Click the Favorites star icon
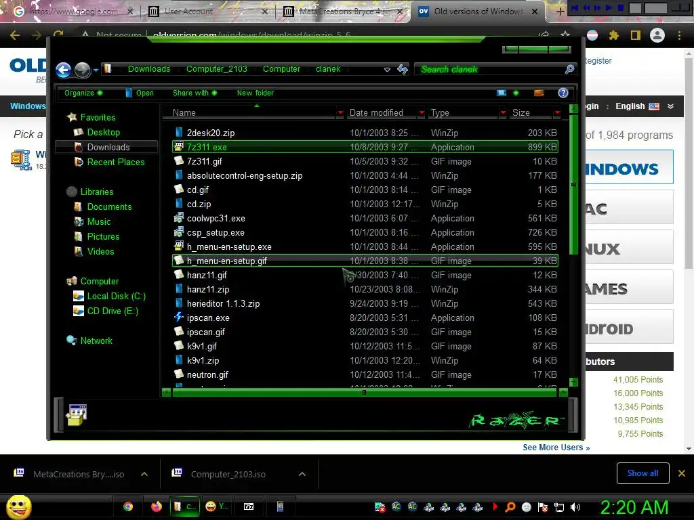This screenshot has height=520, width=694. point(72,117)
